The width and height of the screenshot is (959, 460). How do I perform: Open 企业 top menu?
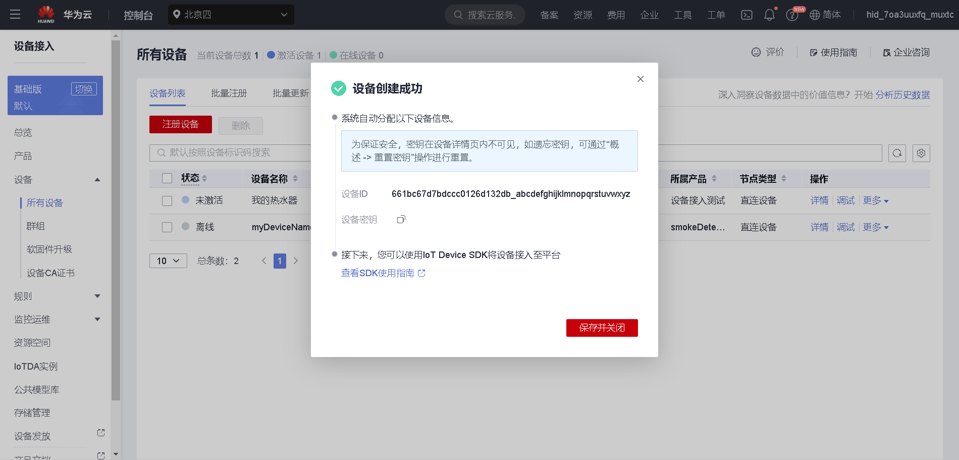point(649,15)
